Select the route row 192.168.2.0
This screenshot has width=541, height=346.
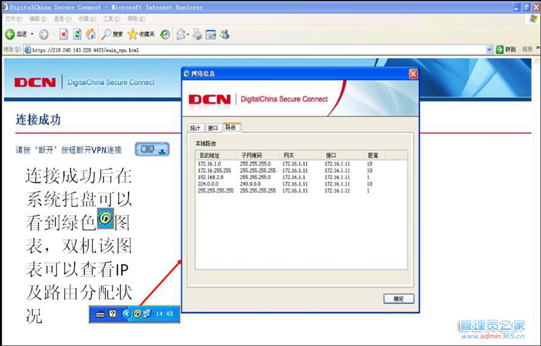click(x=301, y=178)
